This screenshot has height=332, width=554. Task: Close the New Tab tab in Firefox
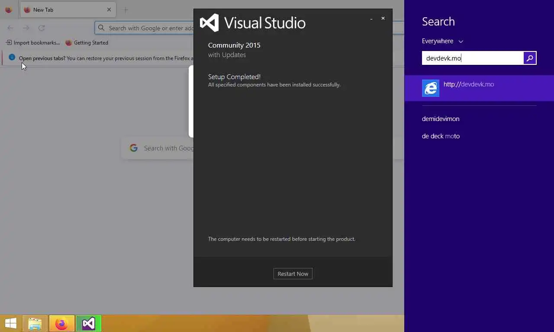coord(109,10)
